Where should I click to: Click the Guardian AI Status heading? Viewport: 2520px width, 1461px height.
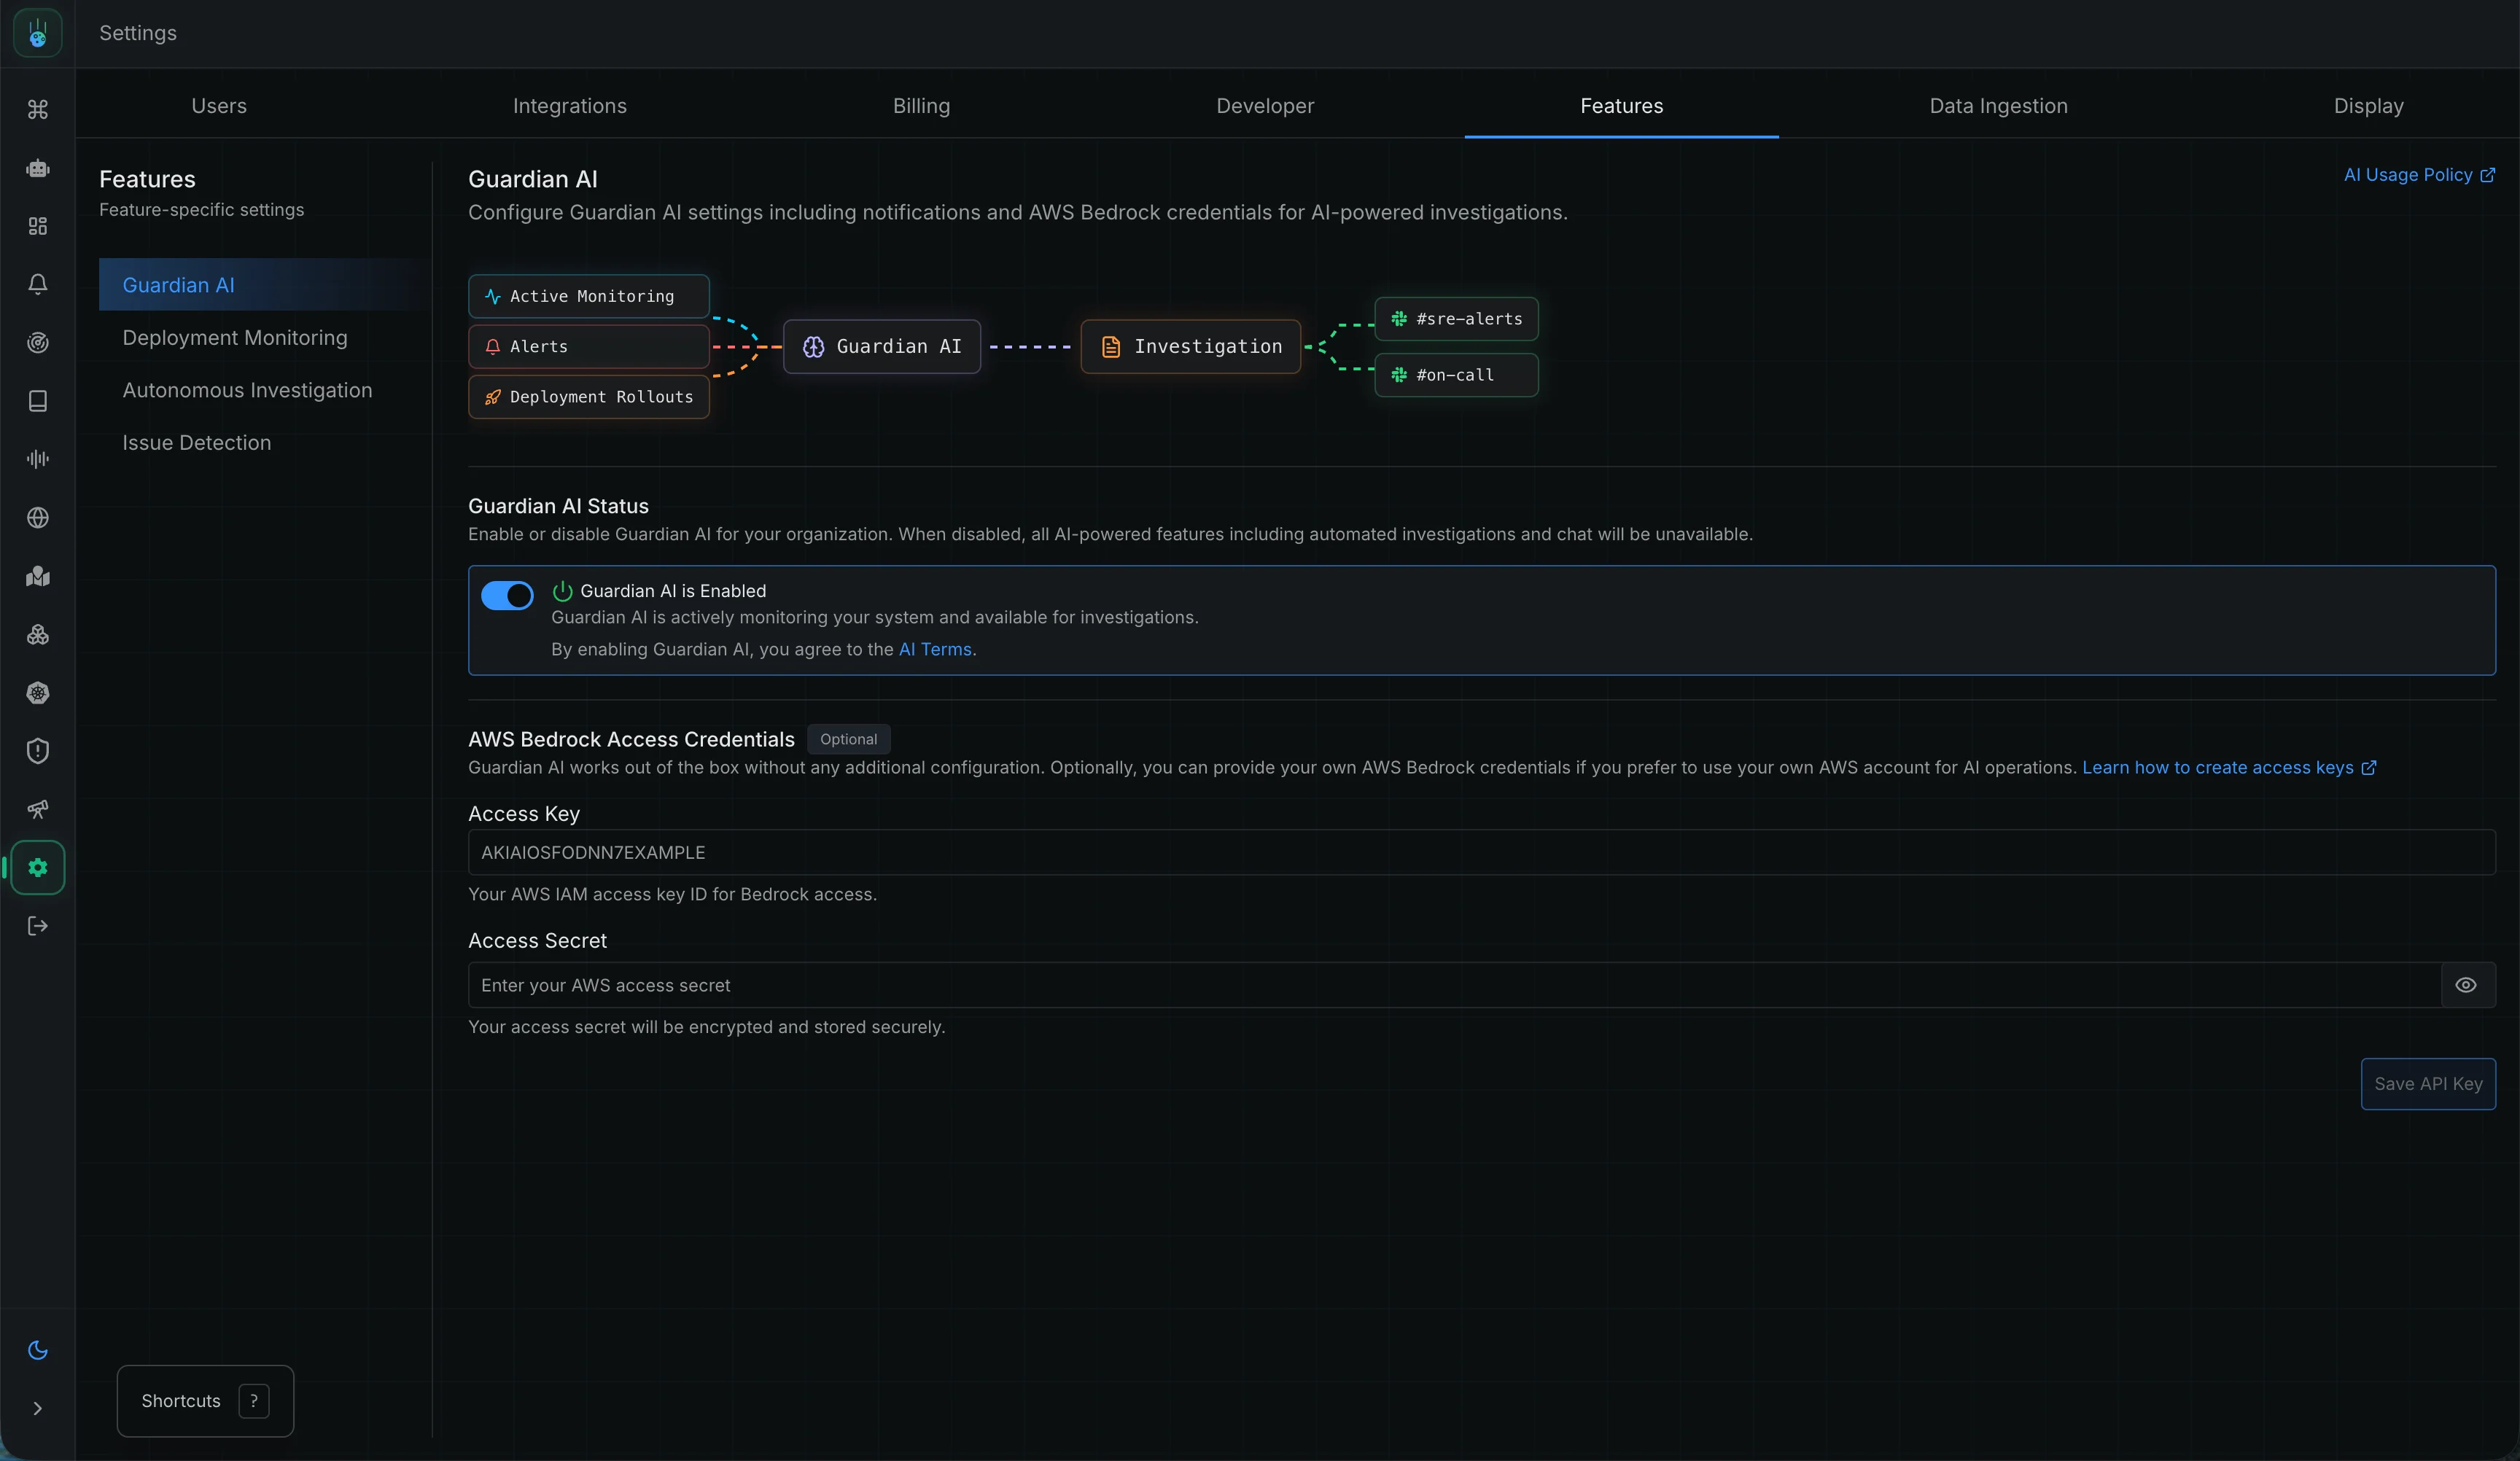tap(558, 506)
